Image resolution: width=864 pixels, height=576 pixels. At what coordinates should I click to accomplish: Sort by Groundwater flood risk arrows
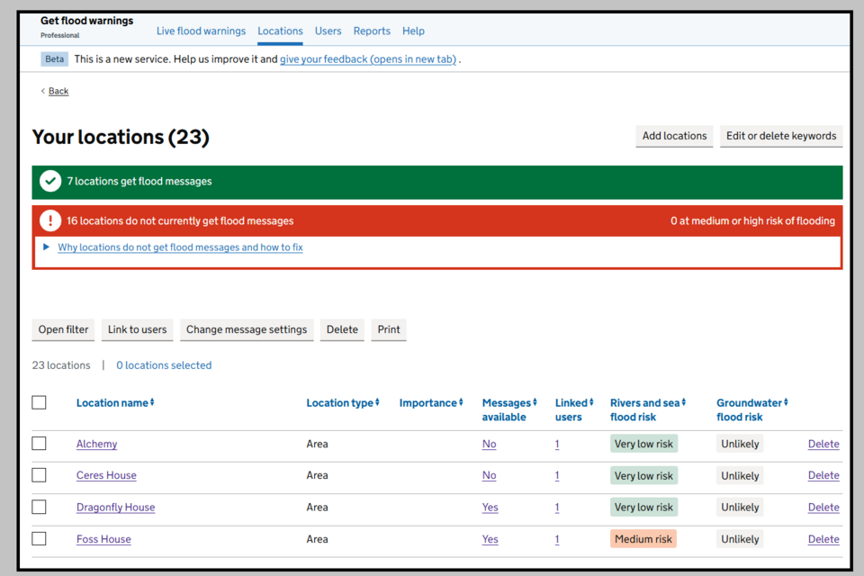[x=786, y=402]
